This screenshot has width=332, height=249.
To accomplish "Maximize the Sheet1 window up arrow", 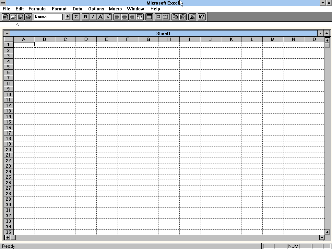I will (327, 33).
